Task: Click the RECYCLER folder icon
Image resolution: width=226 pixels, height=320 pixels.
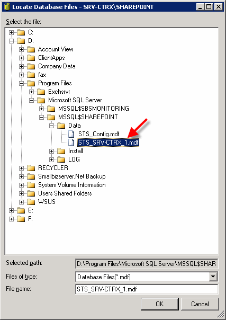Action: pyautogui.click(x=31, y=168)
